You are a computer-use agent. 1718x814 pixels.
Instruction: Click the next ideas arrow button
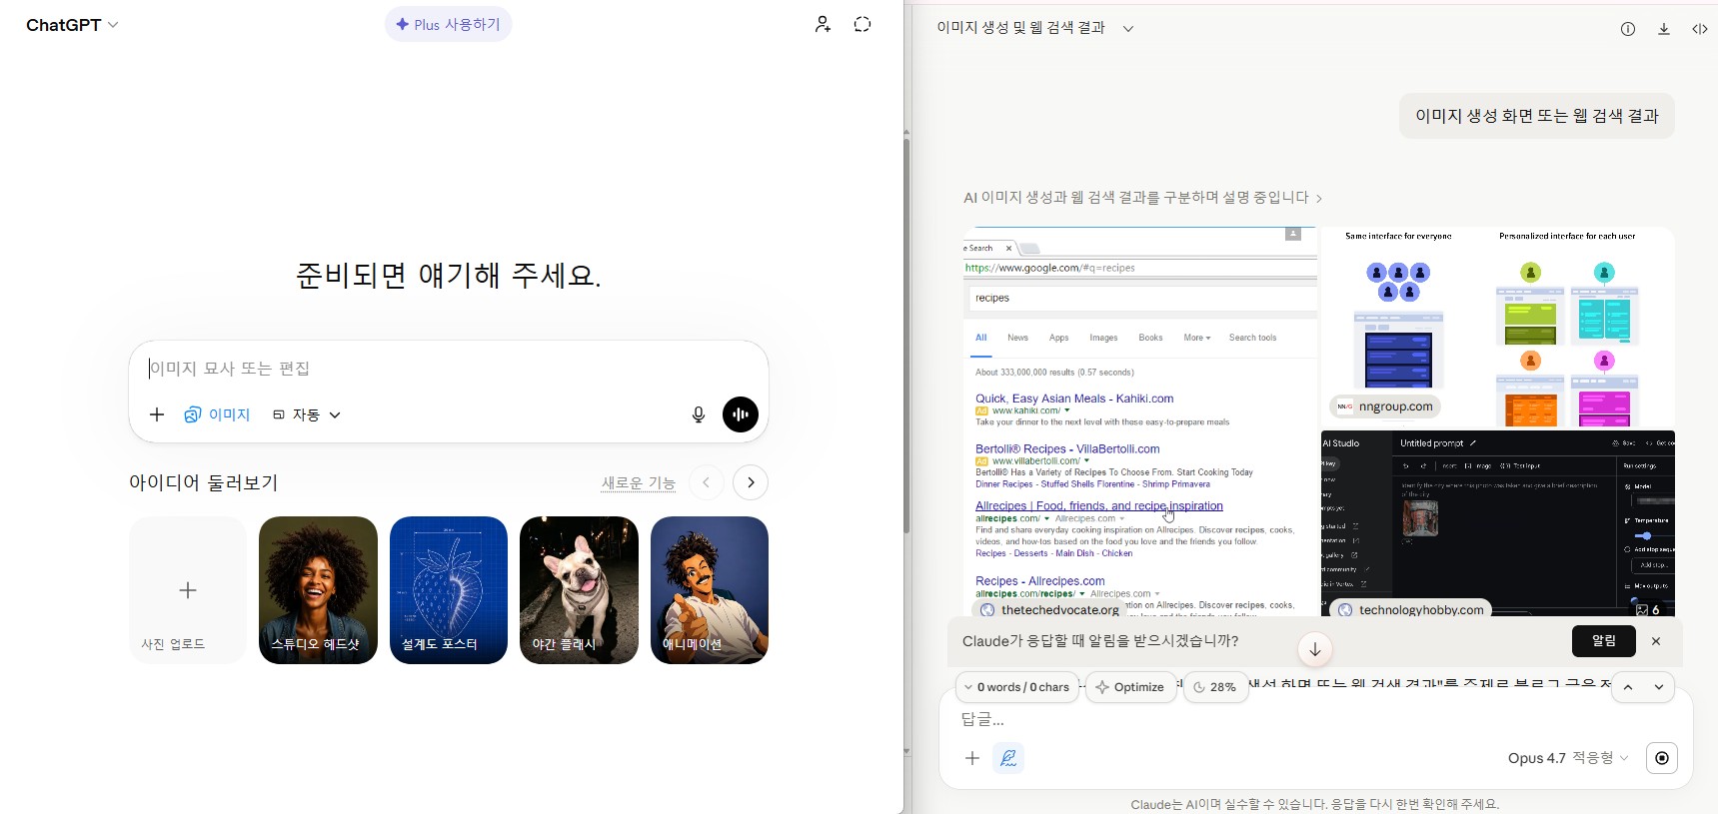[751, 482]
